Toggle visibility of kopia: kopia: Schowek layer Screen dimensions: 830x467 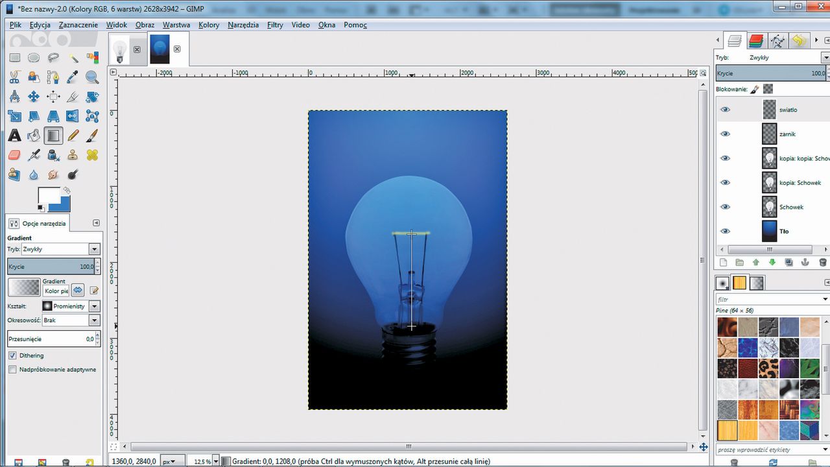tap(726, 158)
